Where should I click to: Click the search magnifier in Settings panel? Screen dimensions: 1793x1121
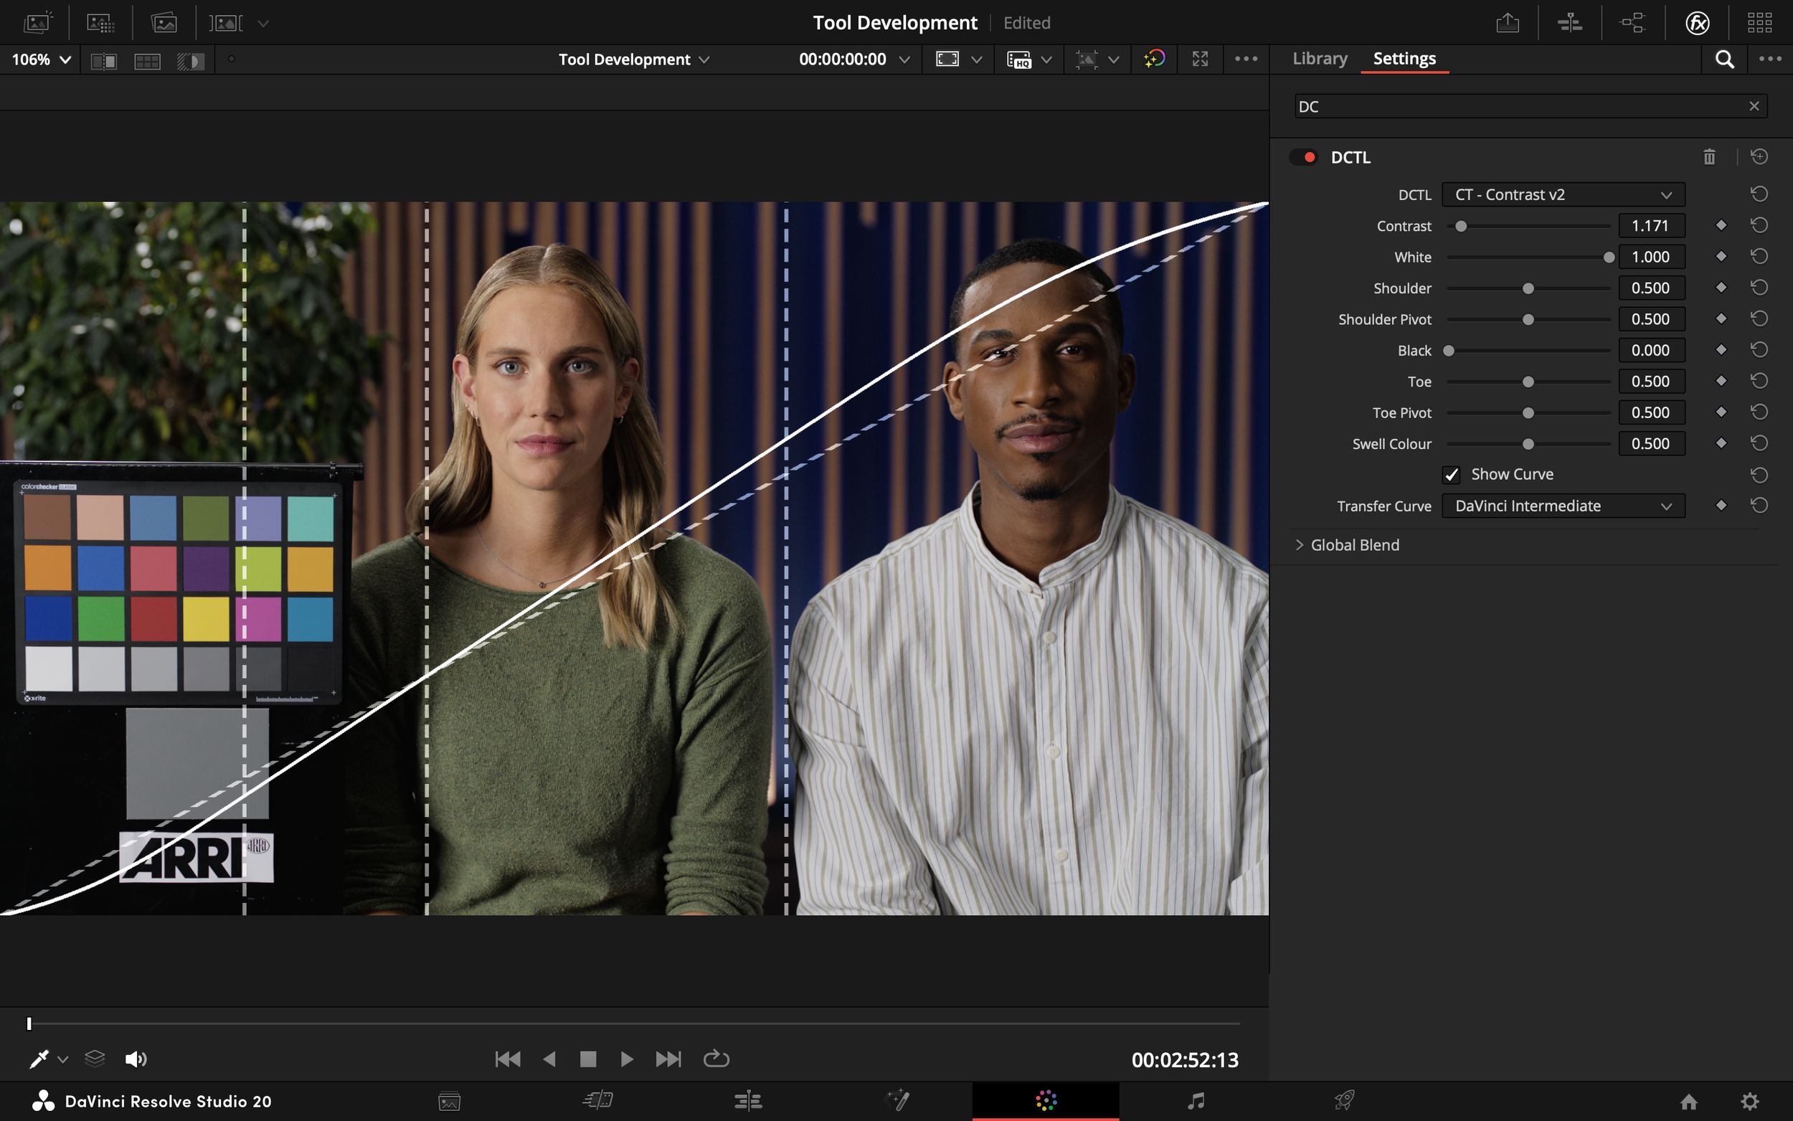point(1725,60)
